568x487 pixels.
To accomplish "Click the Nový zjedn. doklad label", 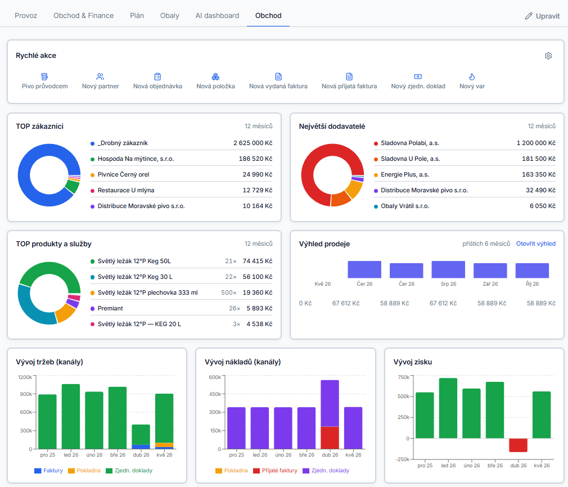I will pyautogui.click(x=418, y=86).
